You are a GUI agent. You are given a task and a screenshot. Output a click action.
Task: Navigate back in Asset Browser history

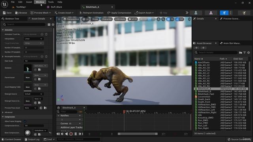pyautogui.click(x=197, y=48)
